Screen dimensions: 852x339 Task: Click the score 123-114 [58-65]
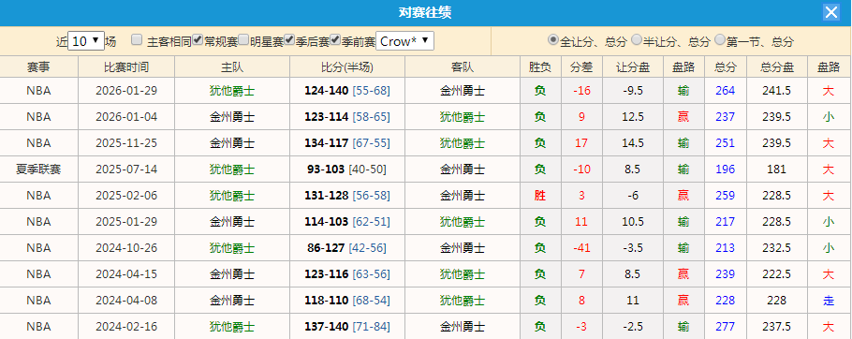pyautogui.click(x=347, y=117)
